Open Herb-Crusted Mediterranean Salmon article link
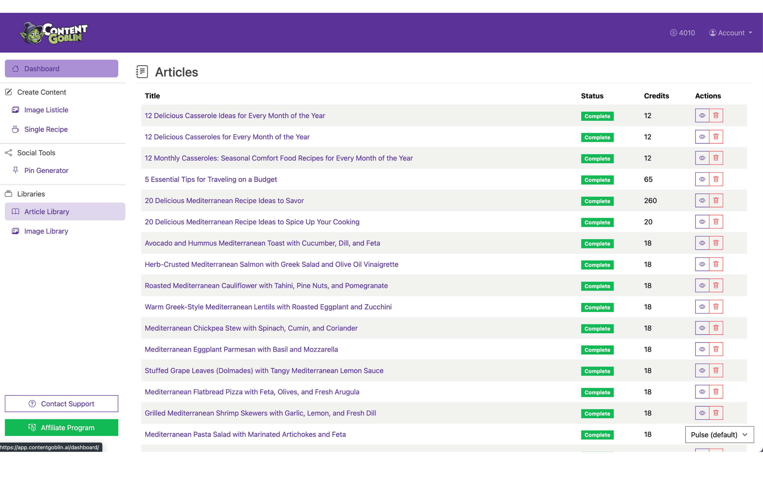This screenshot has width=763, height=477. pyautogui.click(x=271, y=264)
